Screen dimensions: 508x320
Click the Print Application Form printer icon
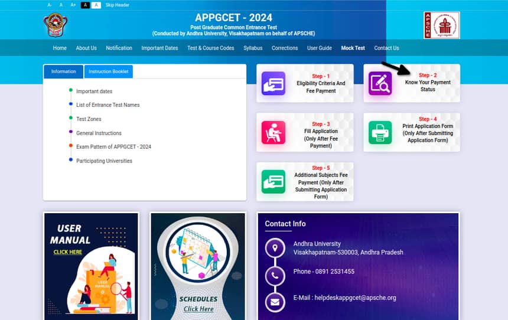coord(380,133)
